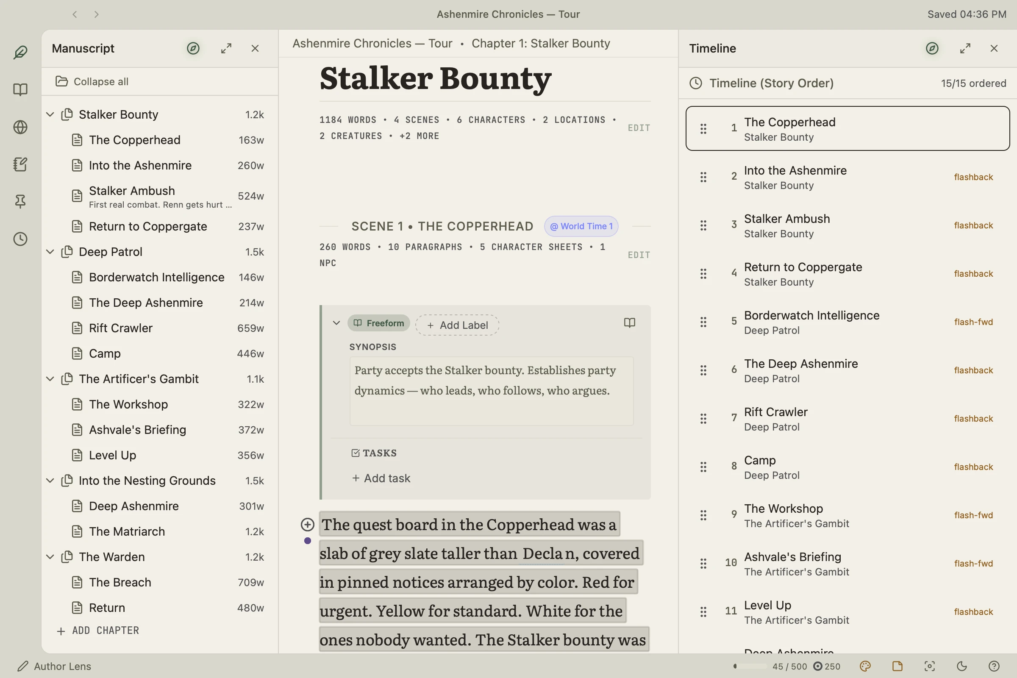The width and height of the screenshot is (1017, 678).
Task: Open the book icon in left sidebar
Action: click(x=20, y=89)
